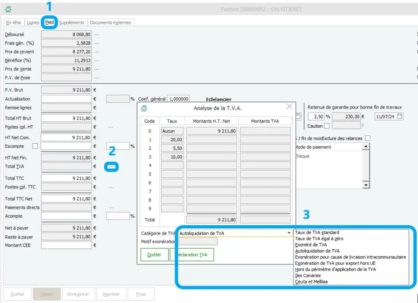Select Chèque in Mode de paiement list
Viewport: 418px width, 303px height.
[x=329, y=156]
